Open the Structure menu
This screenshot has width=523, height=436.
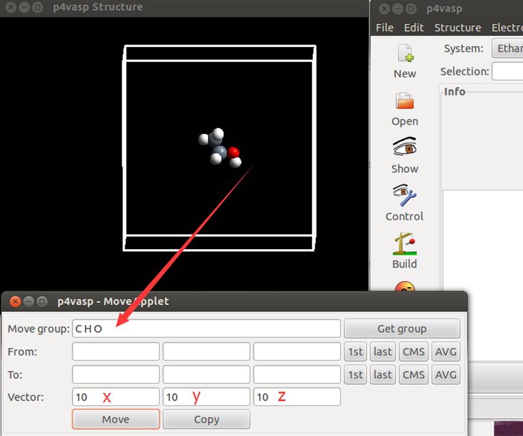457,28
